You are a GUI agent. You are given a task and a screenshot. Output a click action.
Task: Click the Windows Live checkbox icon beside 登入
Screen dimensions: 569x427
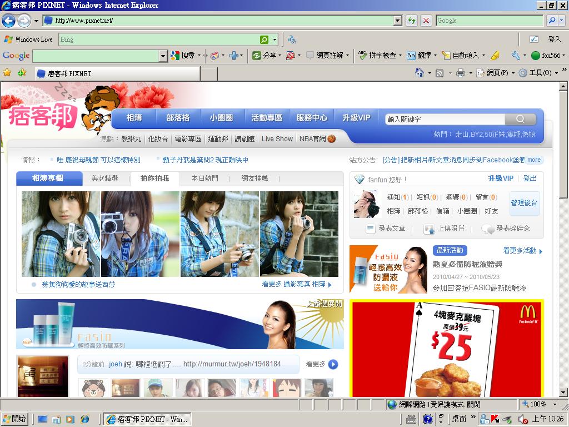pos(534,39)
